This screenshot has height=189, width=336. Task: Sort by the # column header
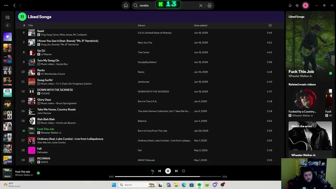coord(24,25)
